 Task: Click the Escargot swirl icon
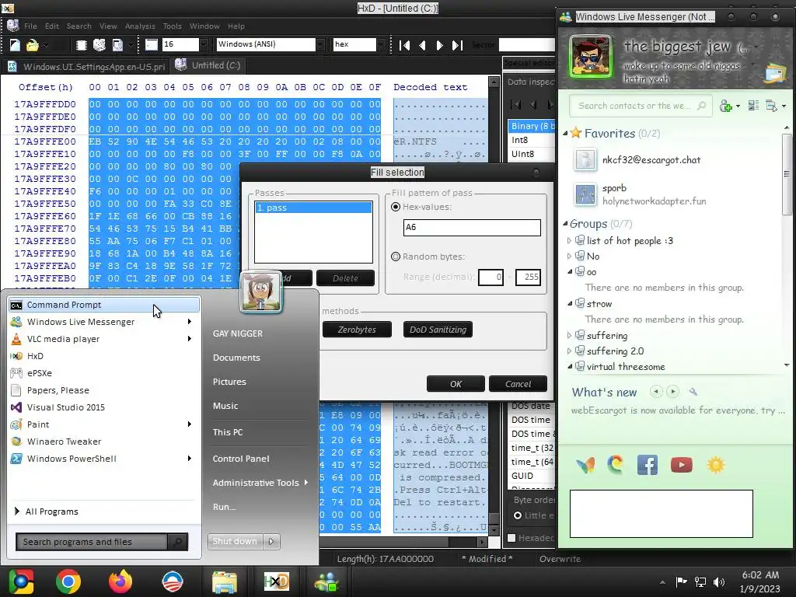[616, 465]
